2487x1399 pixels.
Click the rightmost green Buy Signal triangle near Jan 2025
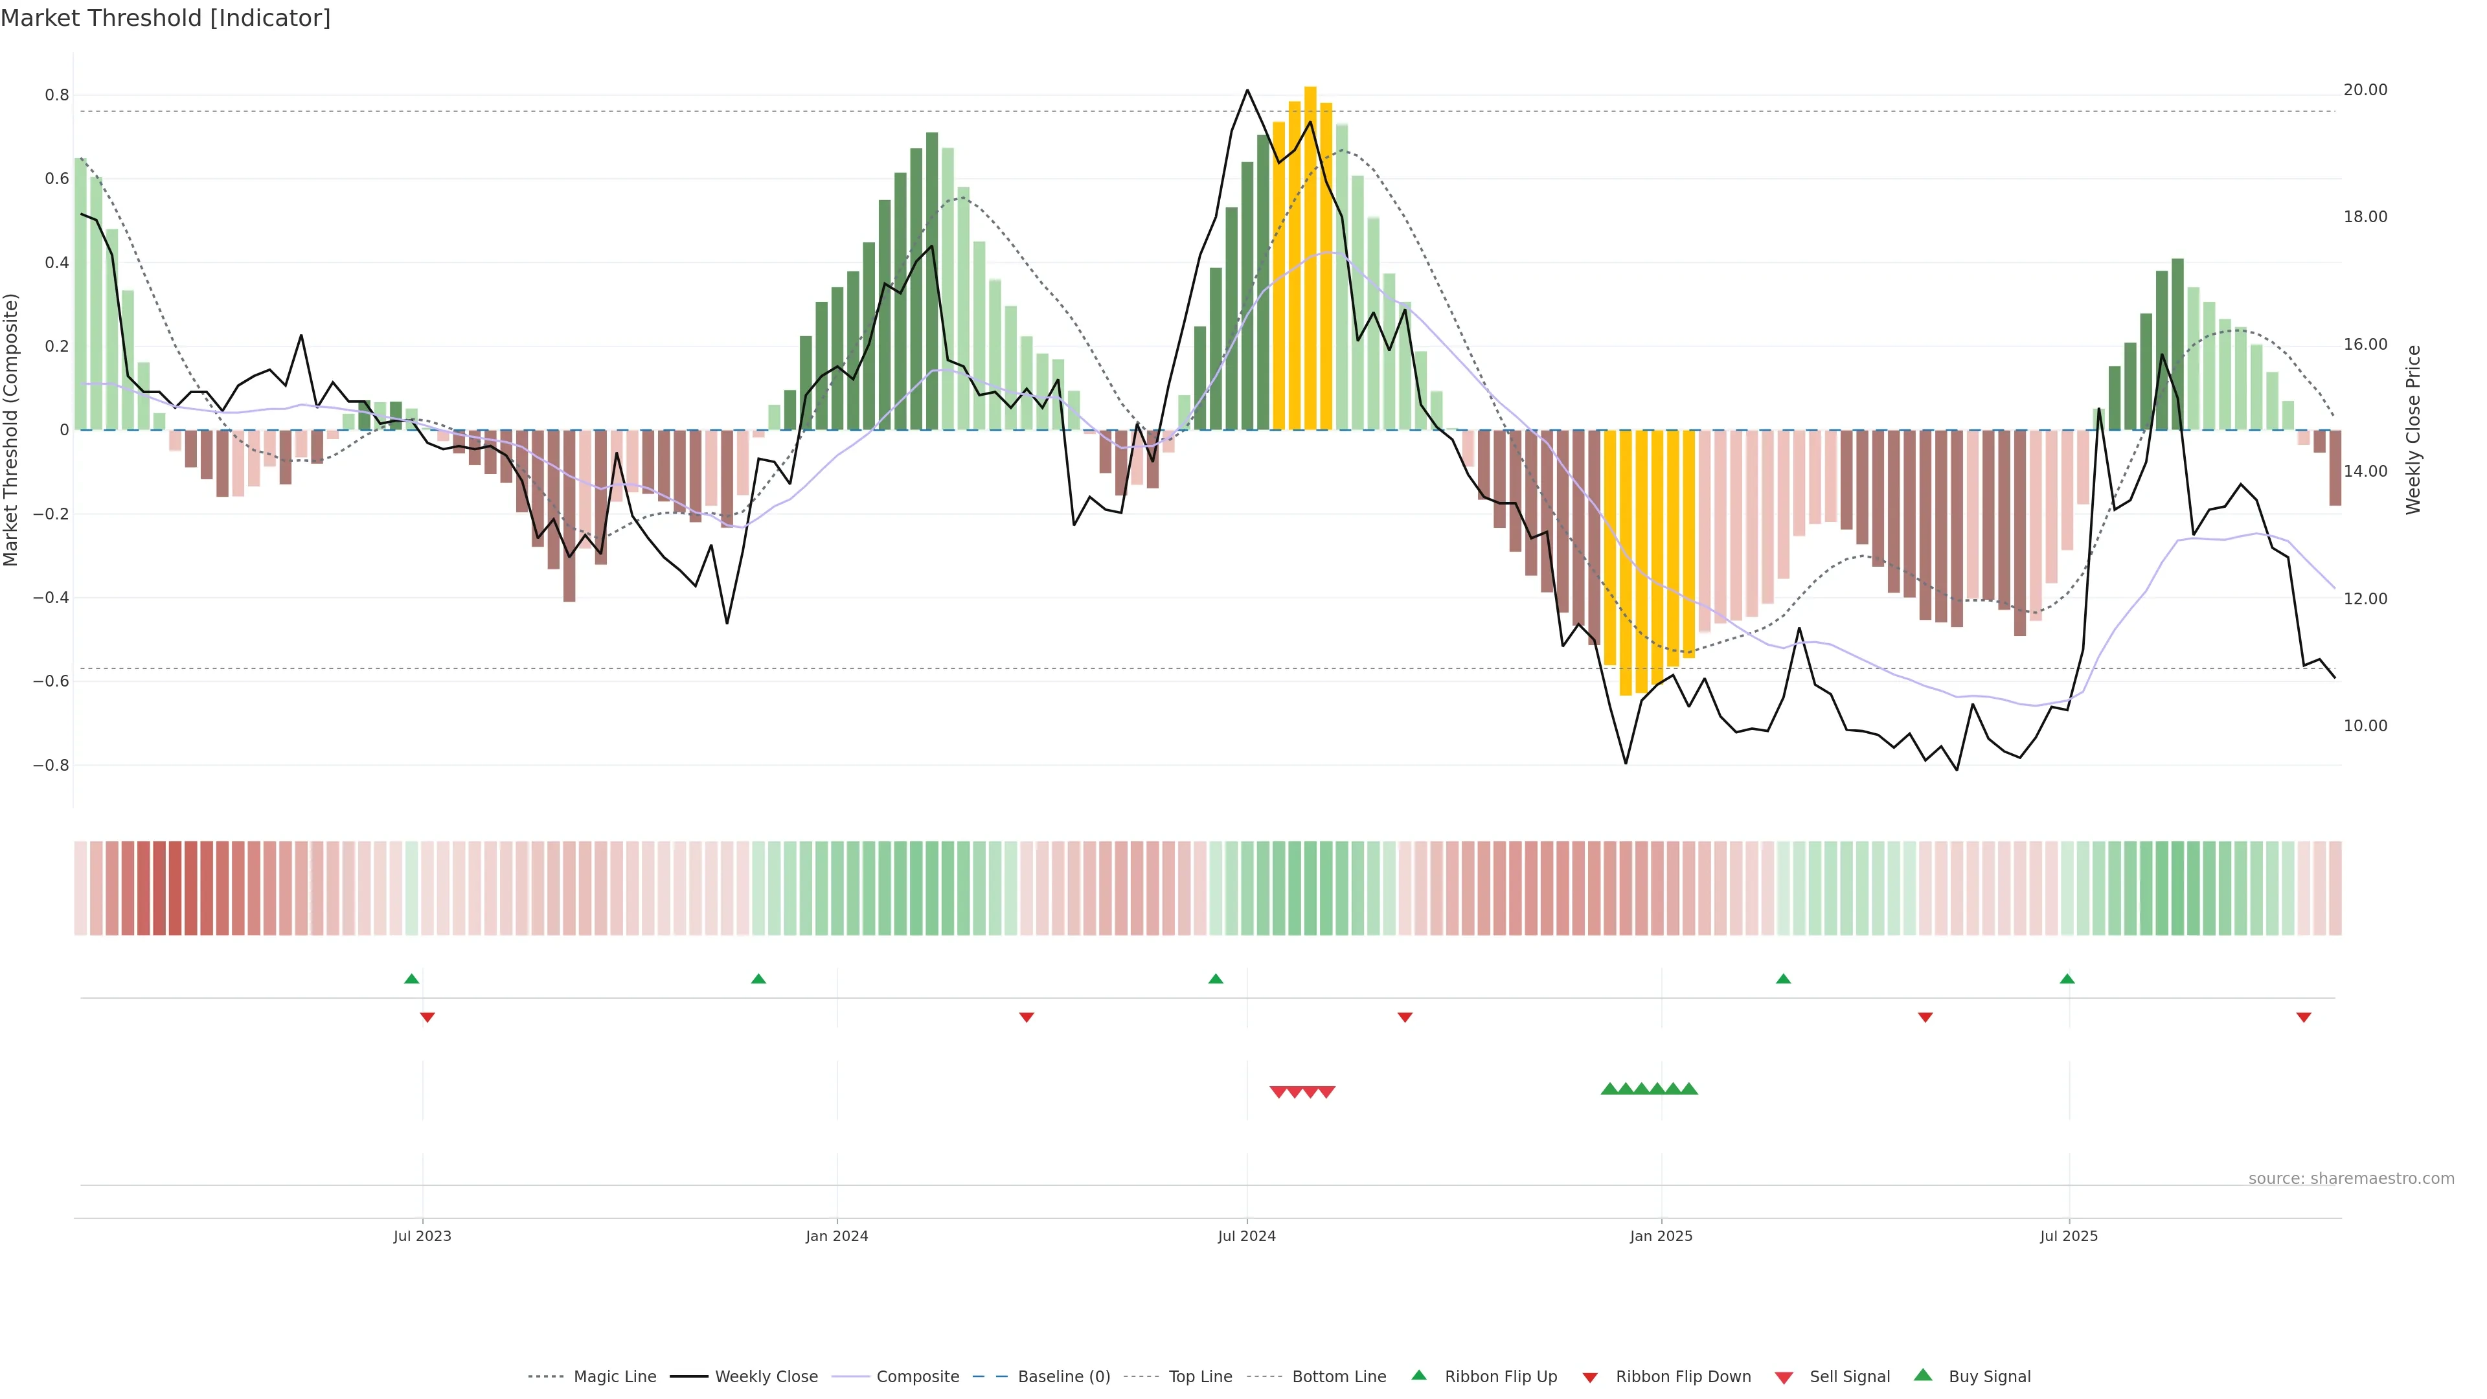[1688, 1089]
